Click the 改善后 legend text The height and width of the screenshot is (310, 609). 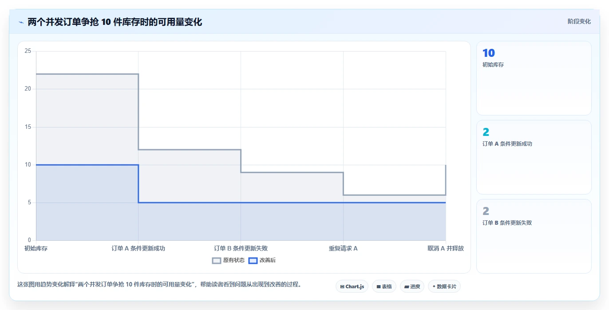coord(268,260)
